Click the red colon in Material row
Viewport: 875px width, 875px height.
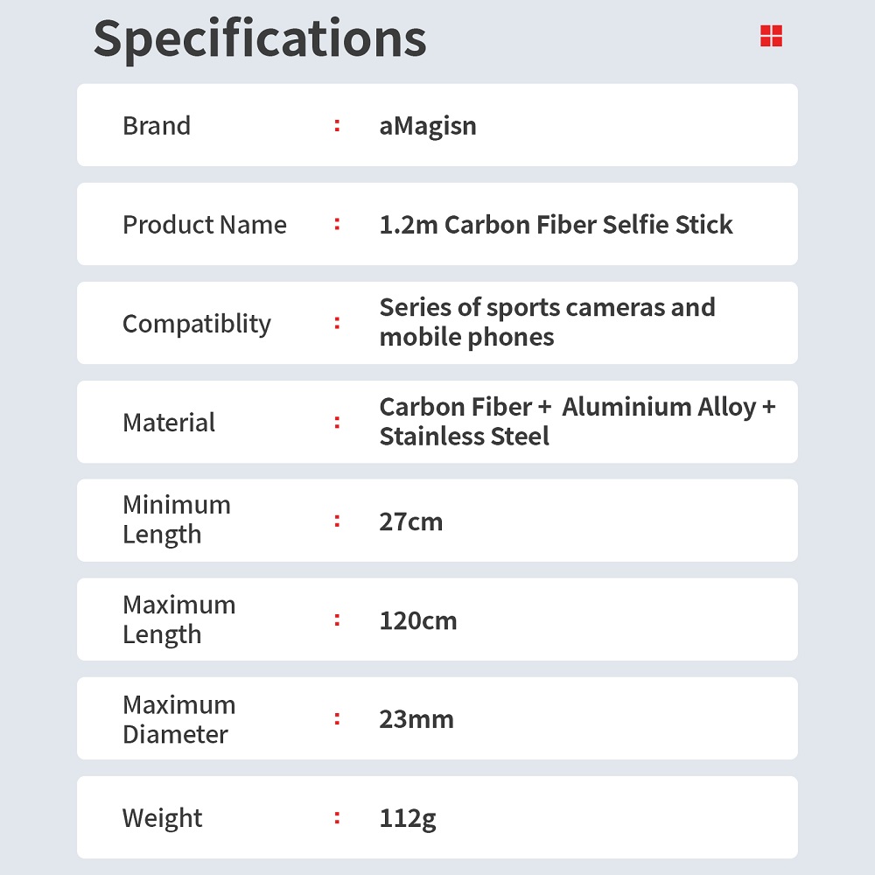337,423
